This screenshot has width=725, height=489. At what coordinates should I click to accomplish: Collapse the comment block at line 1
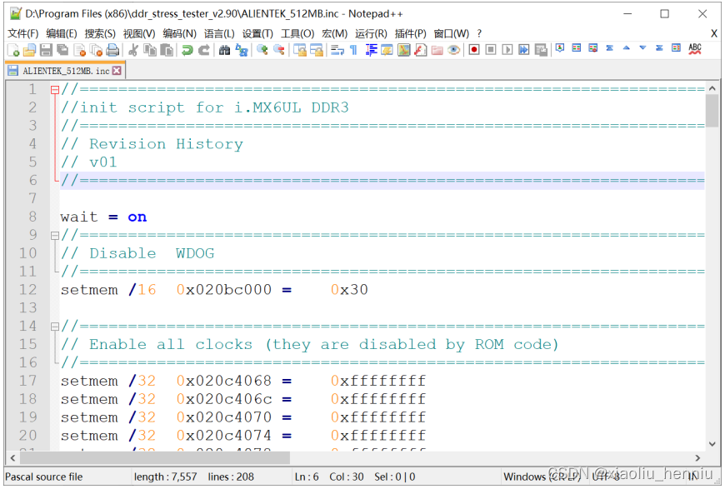(x=53, y=88)
